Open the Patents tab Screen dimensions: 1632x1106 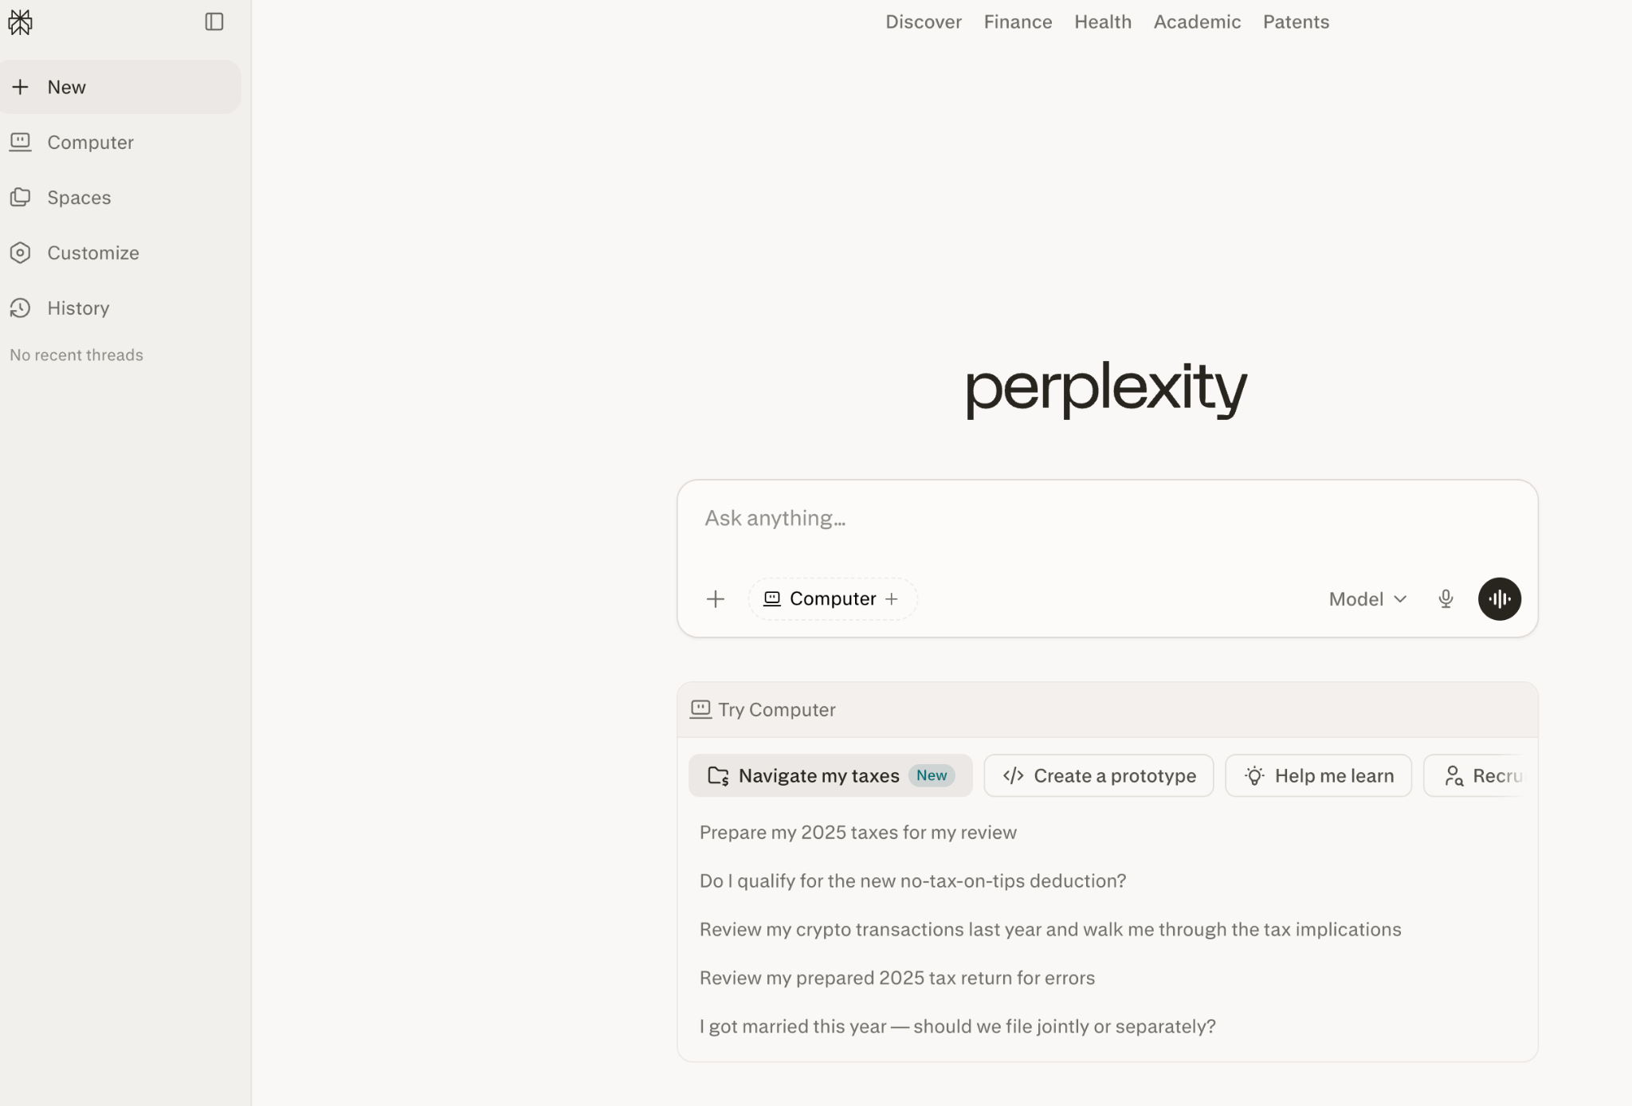pos(1295,22)
